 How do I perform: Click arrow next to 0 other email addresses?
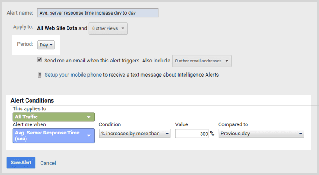pos(226,61)
